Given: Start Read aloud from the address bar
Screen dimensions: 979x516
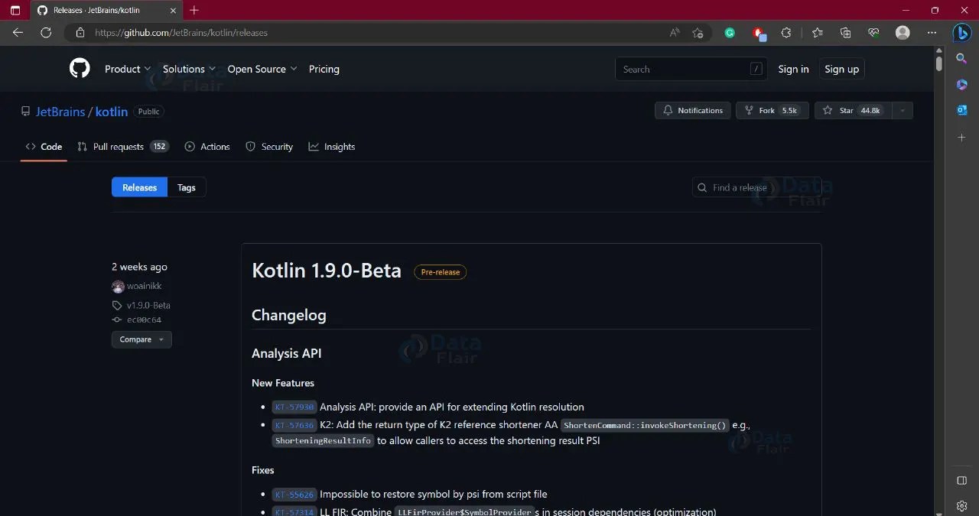Looking at the screenshot, I should click(x=675, y=33).
